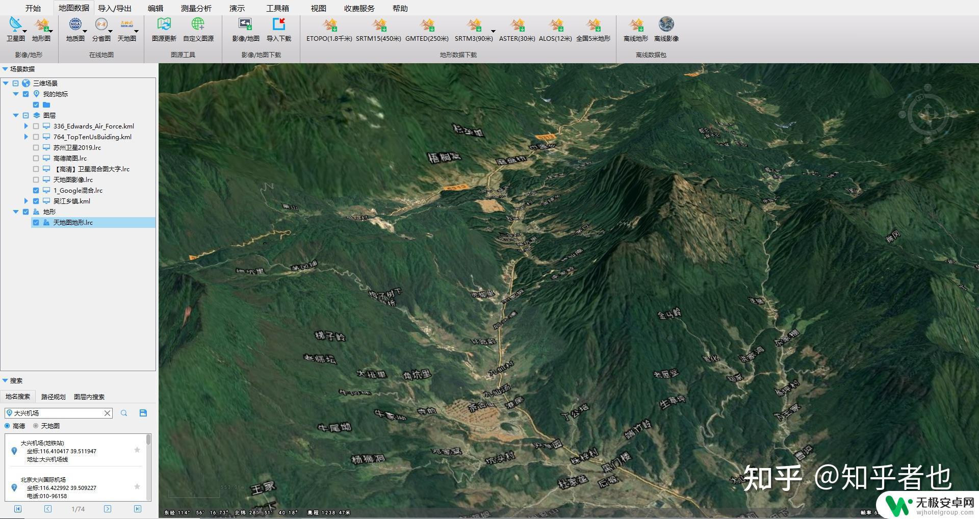
Task: Open 离线地形 offline terrain package
Action: click(x=636, y=30)
